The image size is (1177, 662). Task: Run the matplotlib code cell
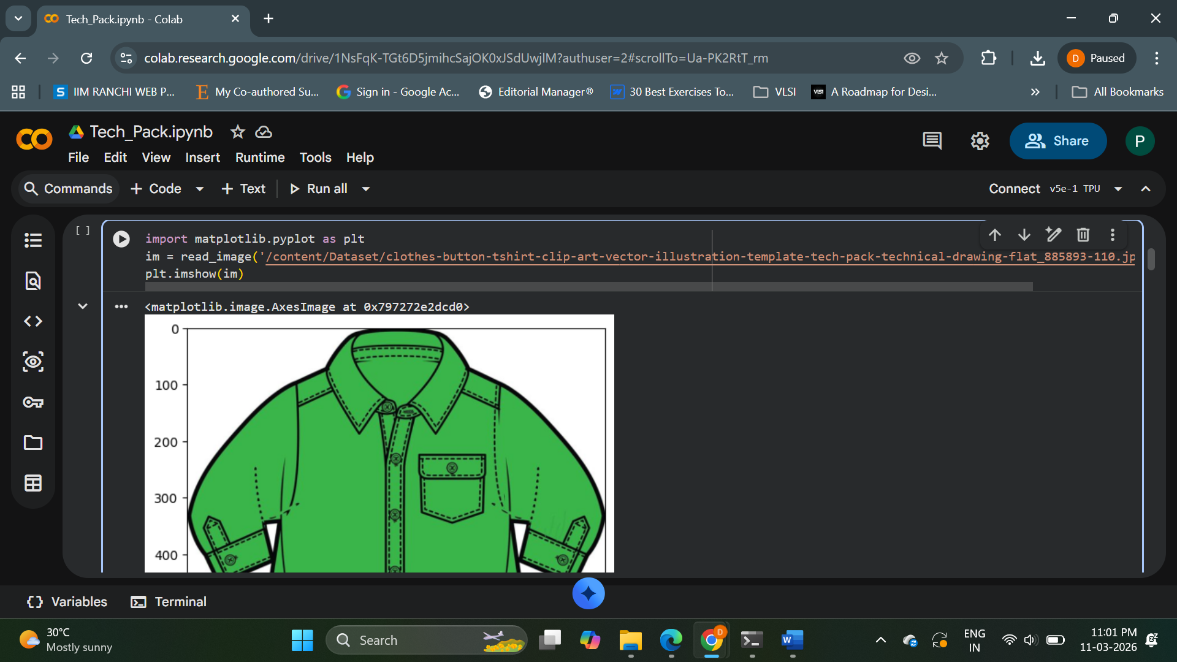[x=121, y=239]
